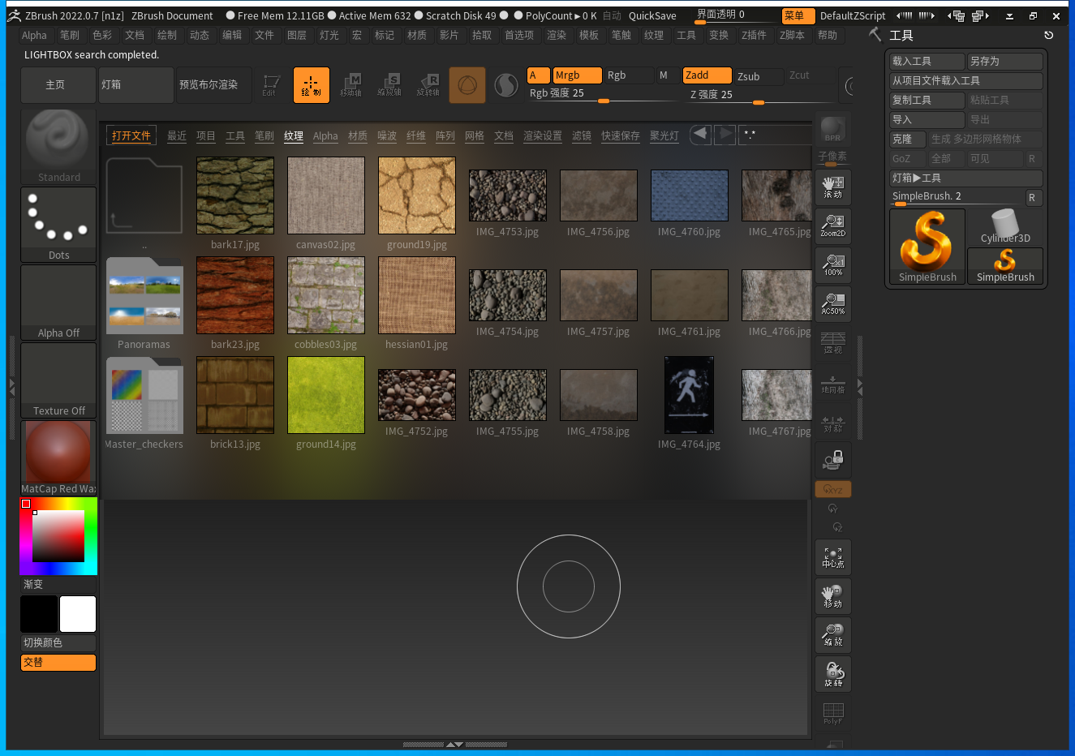Click the AC50% half-size icon
The width and height of the screenshot is (1075, 756).
pyautogui.click(x=833, y=303)
